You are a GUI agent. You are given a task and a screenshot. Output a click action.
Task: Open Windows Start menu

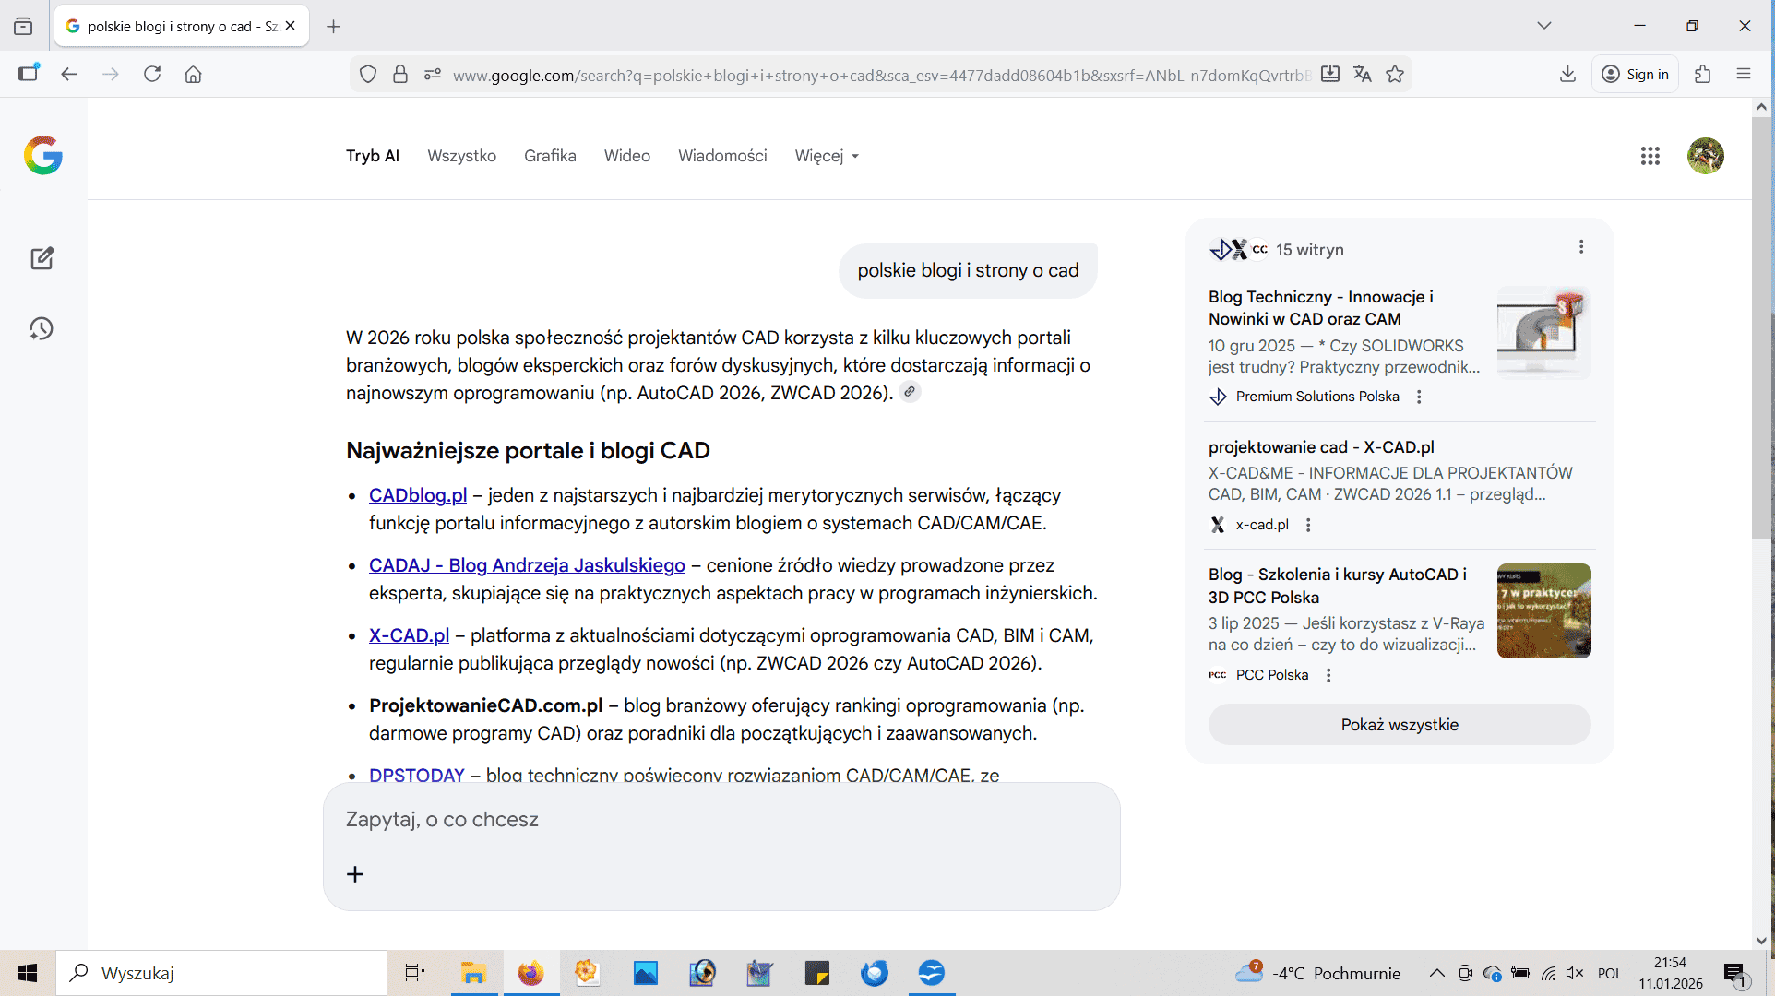click(x=28, y=973)
